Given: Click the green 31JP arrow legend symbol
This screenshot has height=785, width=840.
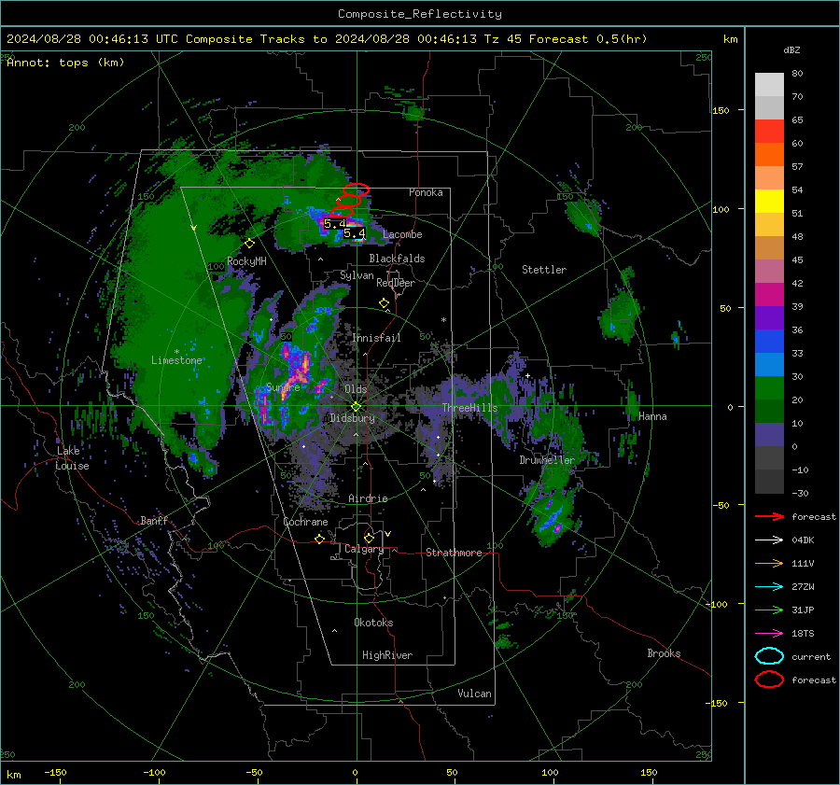Looking at the screenshot, I should pyautogui.click(x=769, y=610).
